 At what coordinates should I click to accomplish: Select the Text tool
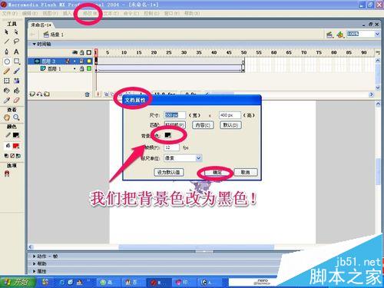pos(16,51)
